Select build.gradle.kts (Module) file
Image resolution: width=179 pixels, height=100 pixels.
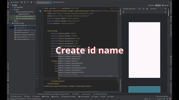(x=25, y=28)
